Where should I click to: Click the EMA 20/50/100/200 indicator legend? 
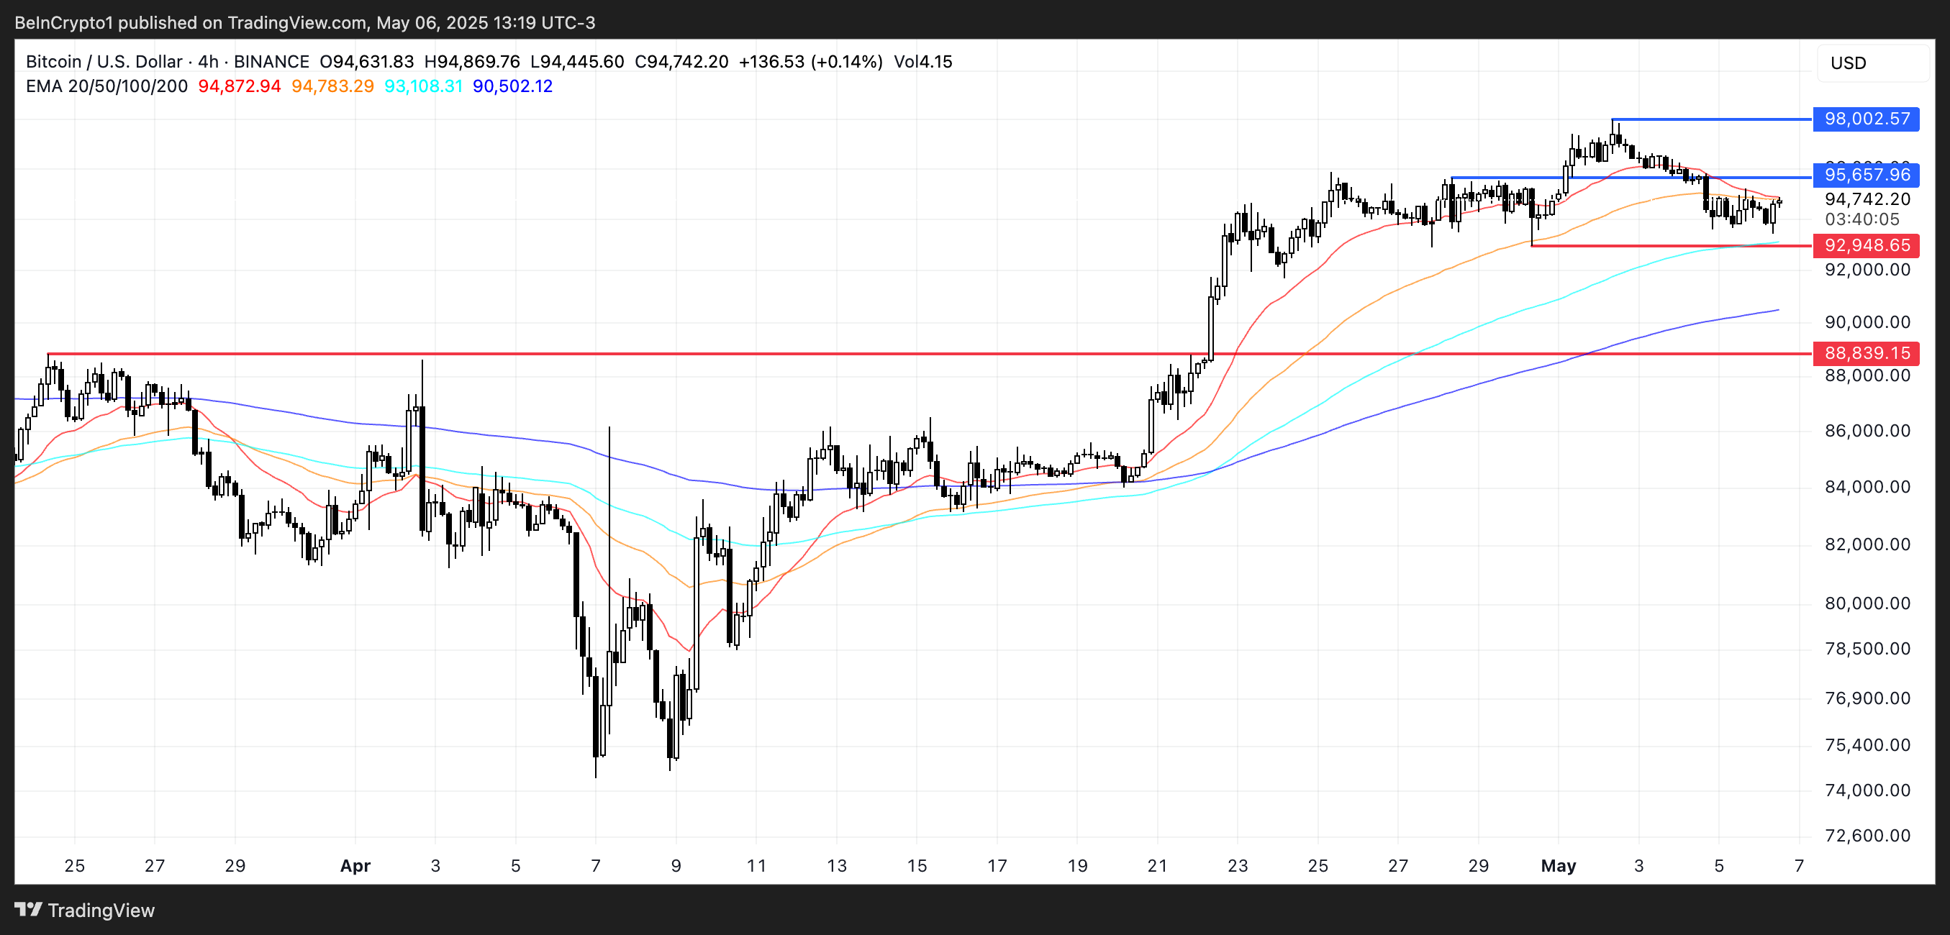pyautogui.click(x=106, y=86)
